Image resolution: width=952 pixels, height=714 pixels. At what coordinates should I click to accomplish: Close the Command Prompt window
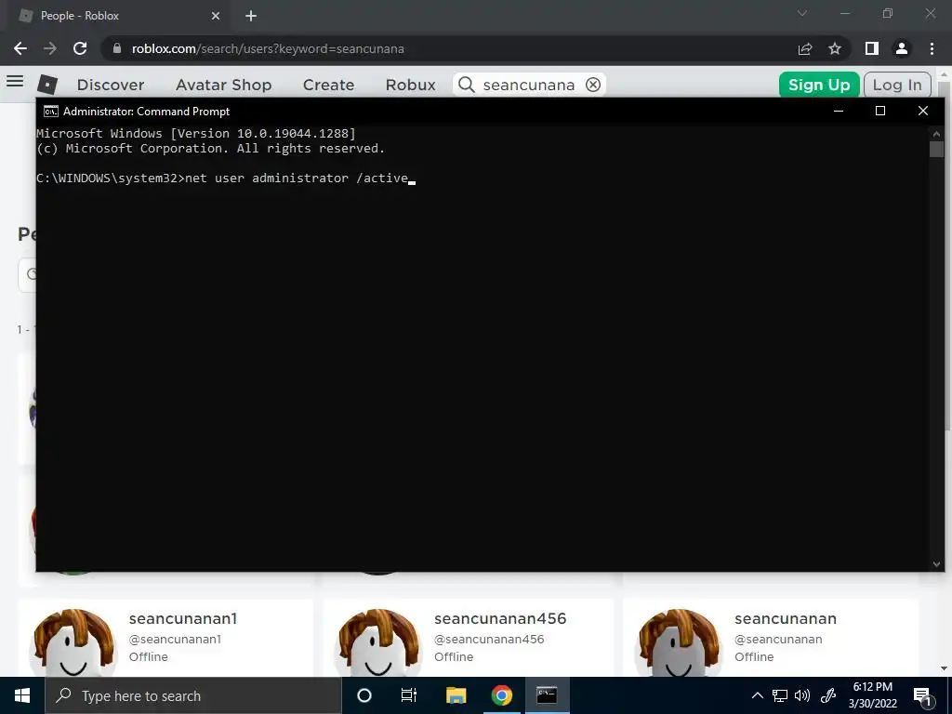923,112
